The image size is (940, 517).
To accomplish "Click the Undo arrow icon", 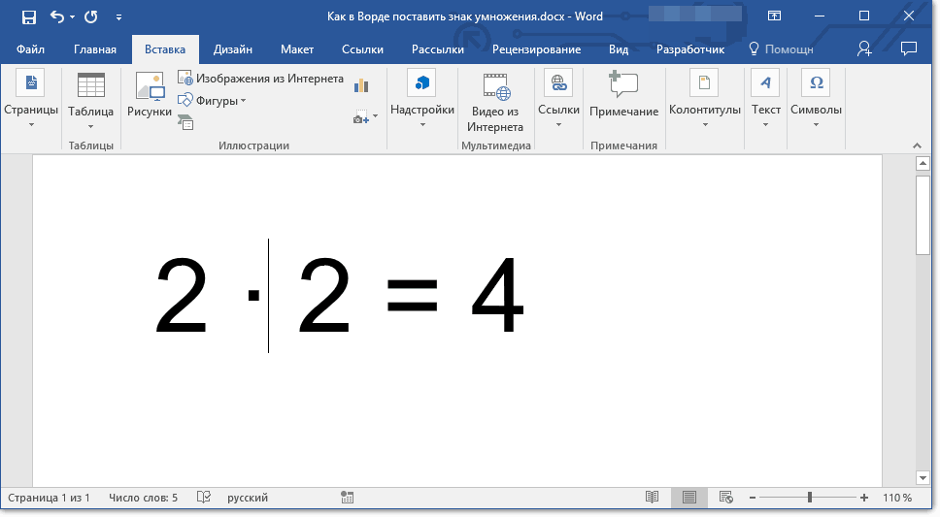I will tap(57, 16).
